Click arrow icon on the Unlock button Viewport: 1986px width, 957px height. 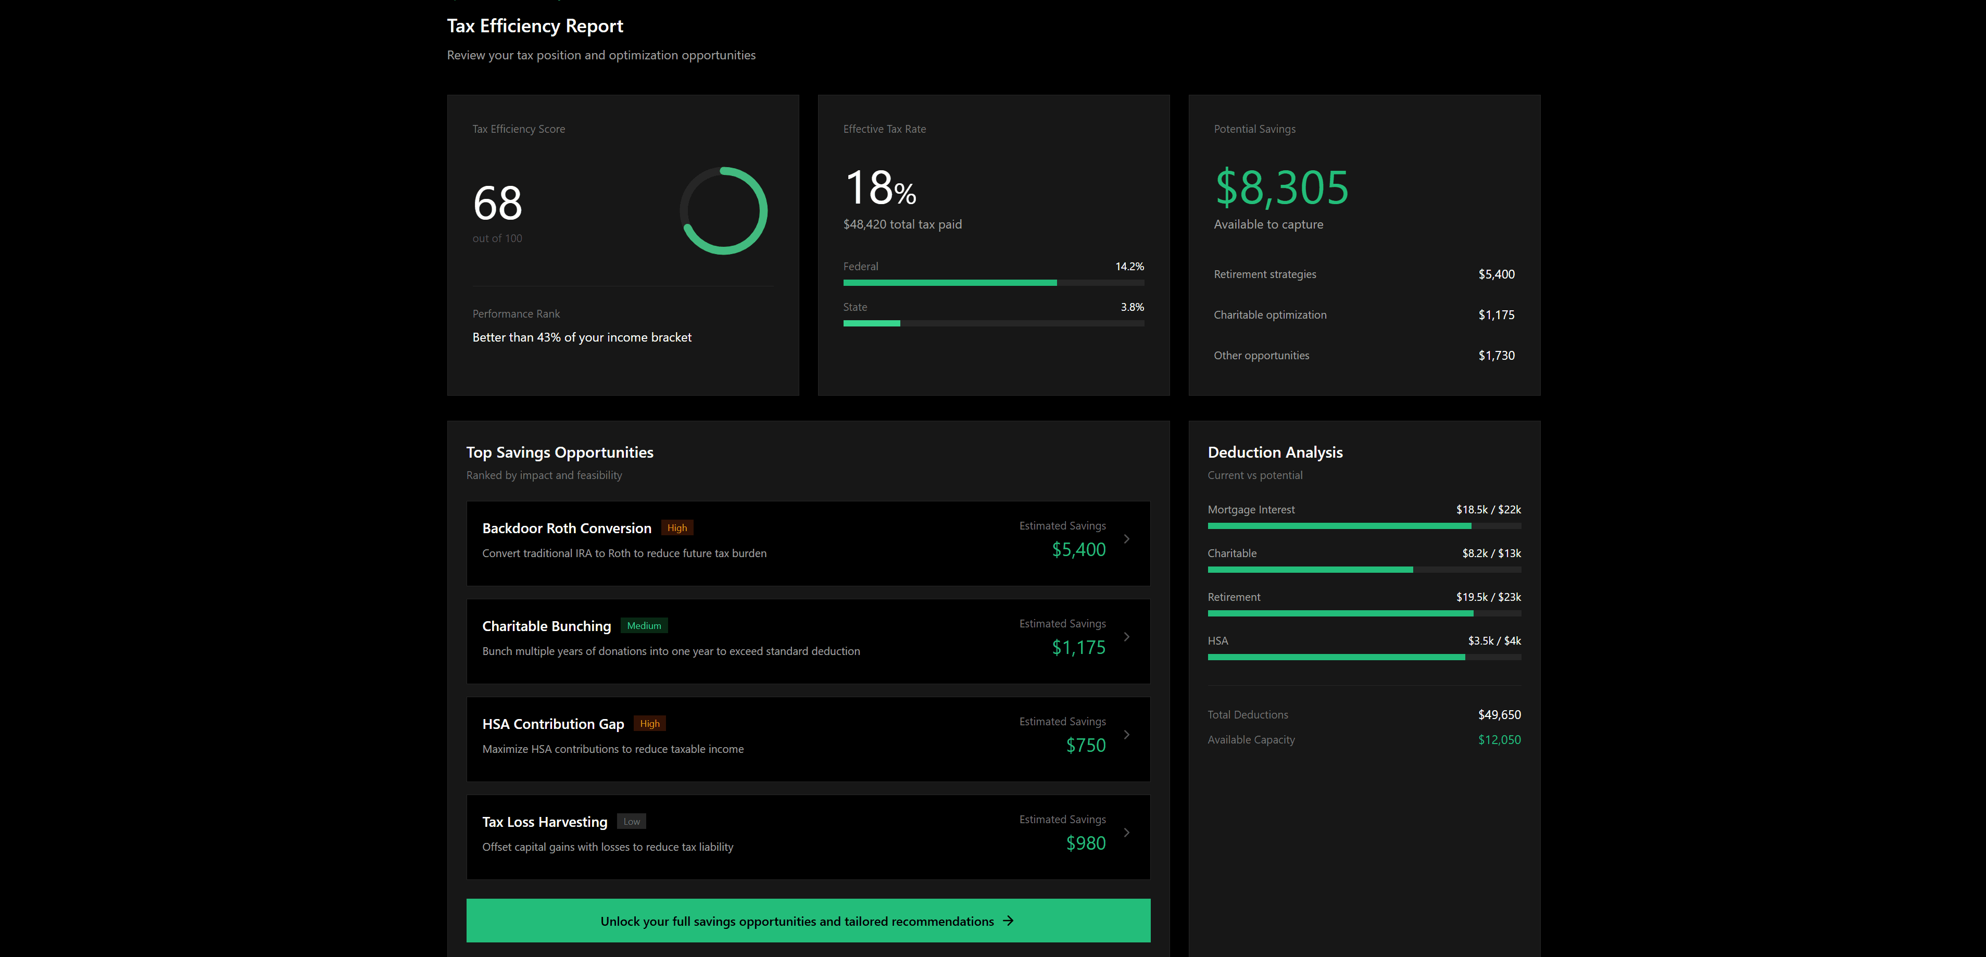[1008, 921]
